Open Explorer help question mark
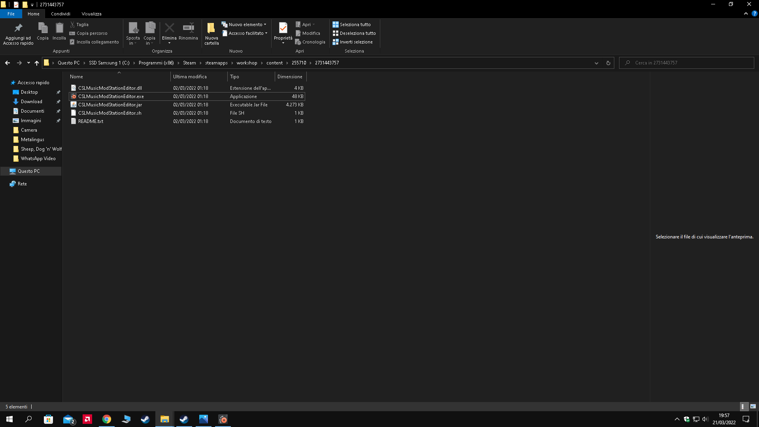This screenshot has height=427, width=759. tap(754, 13)
